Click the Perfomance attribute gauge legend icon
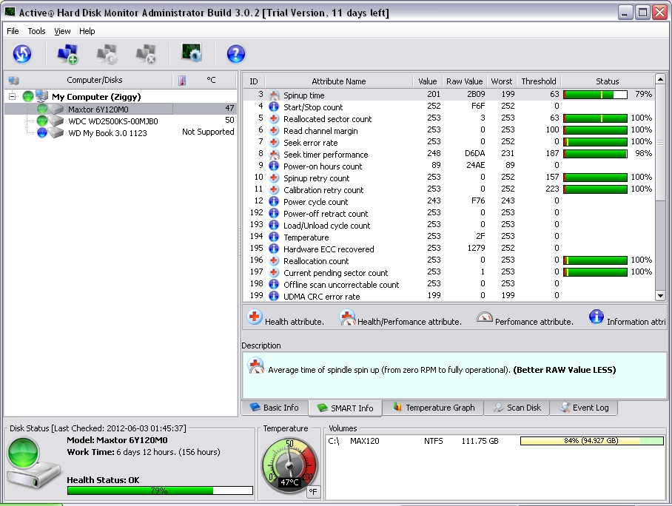 (484, 317)
